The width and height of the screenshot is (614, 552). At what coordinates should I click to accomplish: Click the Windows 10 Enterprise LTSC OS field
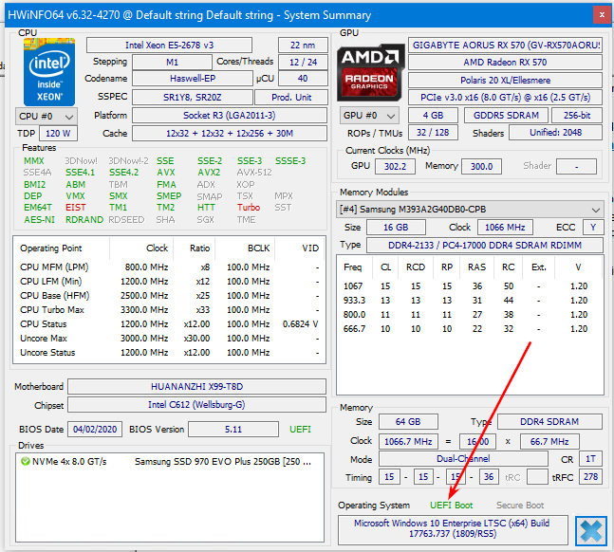(x=453, y=529)
